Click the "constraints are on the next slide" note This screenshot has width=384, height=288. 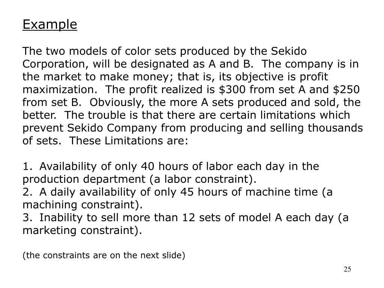pos(104,256)
